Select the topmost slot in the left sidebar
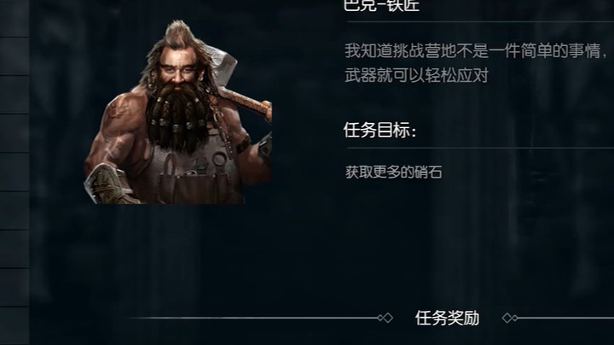Screen dimensions: 614x345 point(14,19)
